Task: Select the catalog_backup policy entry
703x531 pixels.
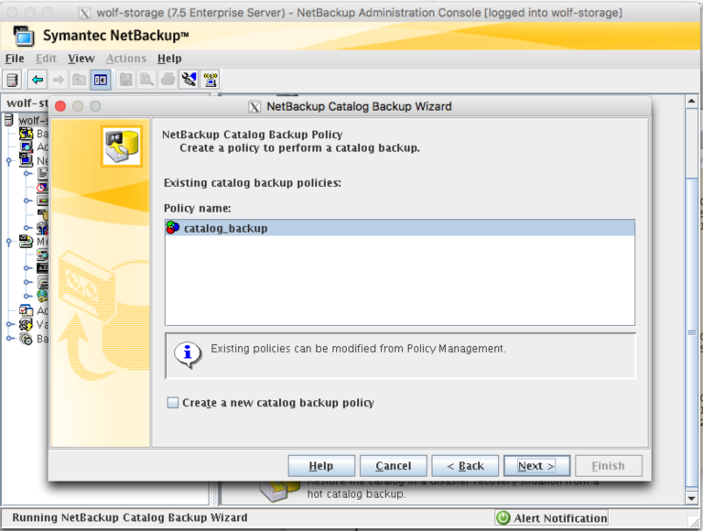Action: click(x=400, y=228)
